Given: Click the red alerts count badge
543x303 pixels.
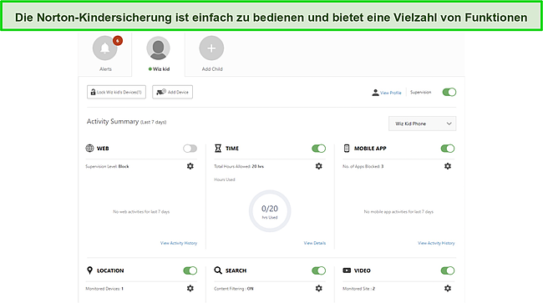Looking at the screenshot, I should pyautogui.click(x=118, y=41).
